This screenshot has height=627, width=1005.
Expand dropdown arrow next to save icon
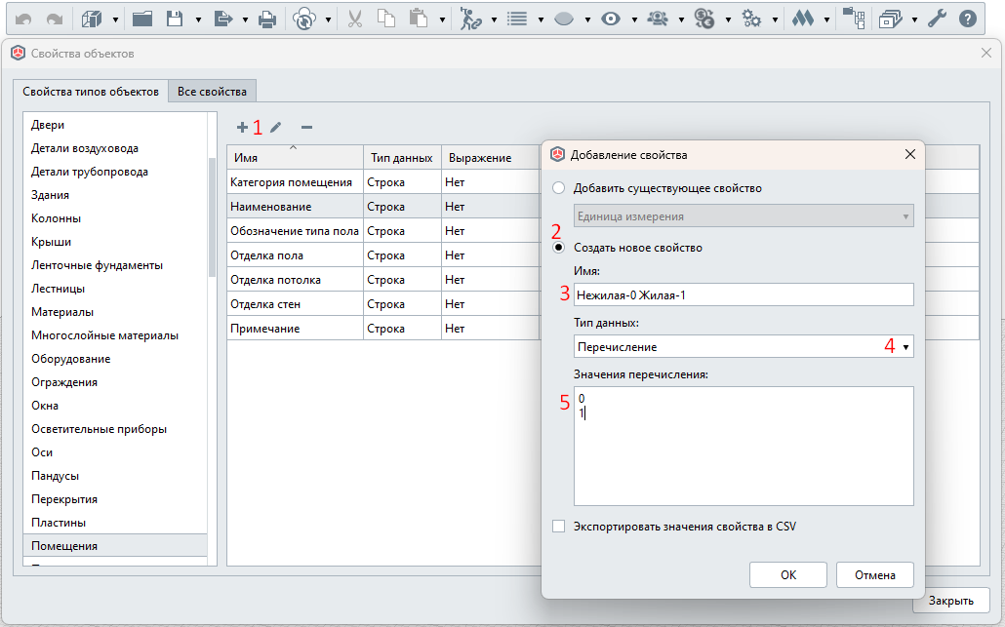(198, 20)
